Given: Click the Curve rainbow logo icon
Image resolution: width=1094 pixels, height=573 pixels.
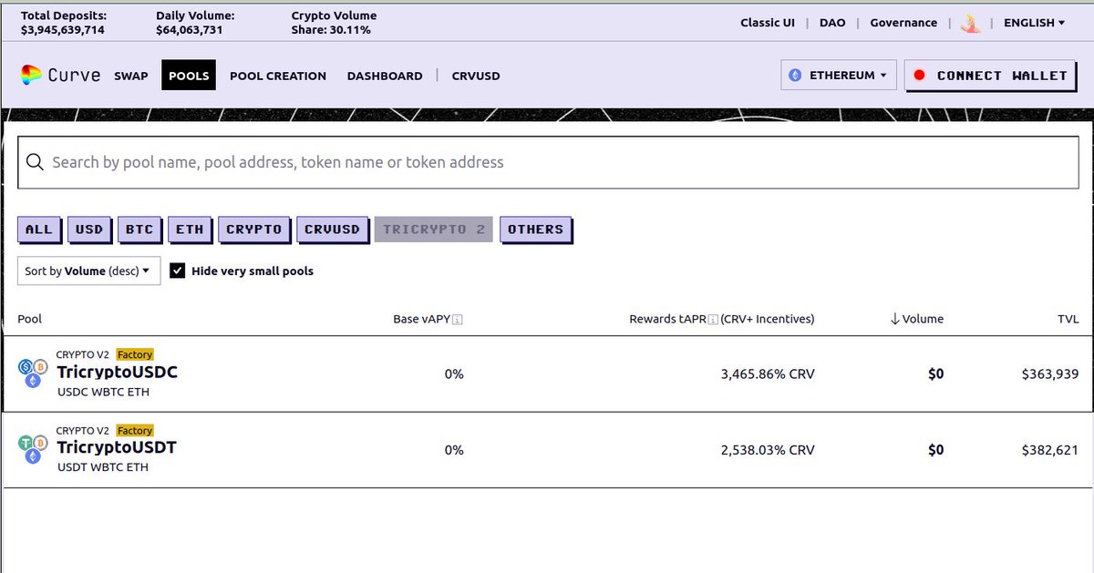Looking at the screenshot, I should pos(32,76).
